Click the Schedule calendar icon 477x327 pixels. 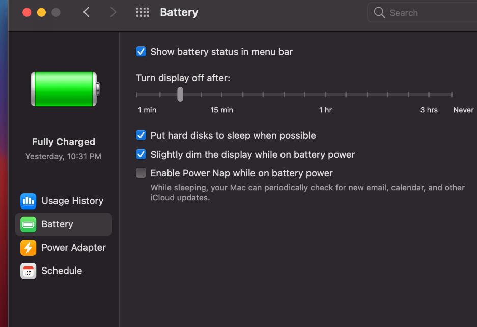(x=28, y=271)
